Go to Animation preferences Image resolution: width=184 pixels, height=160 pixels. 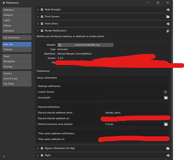[17, 31]
